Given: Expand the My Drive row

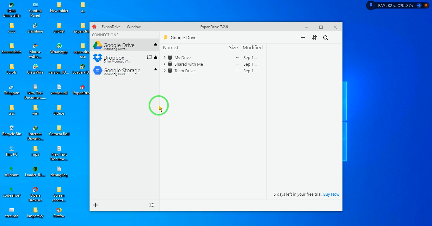Looking at the screenshot, I should (x=164, y=57).
